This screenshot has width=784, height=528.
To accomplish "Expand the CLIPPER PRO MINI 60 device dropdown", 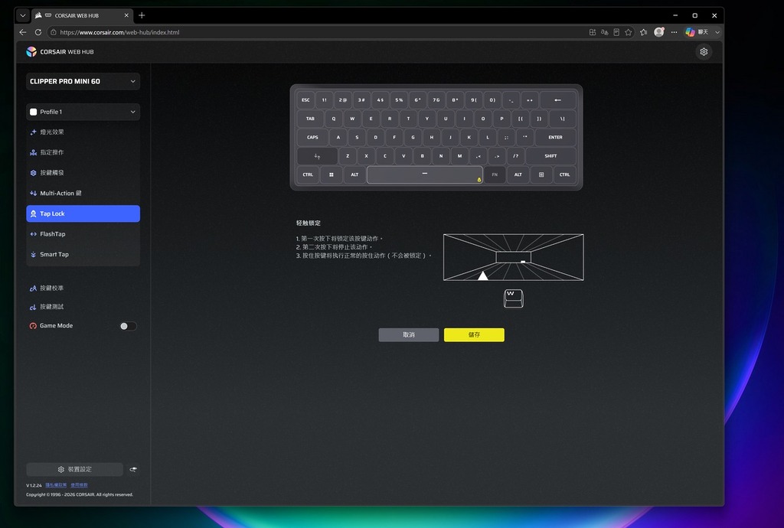I will tap(83, 81).
